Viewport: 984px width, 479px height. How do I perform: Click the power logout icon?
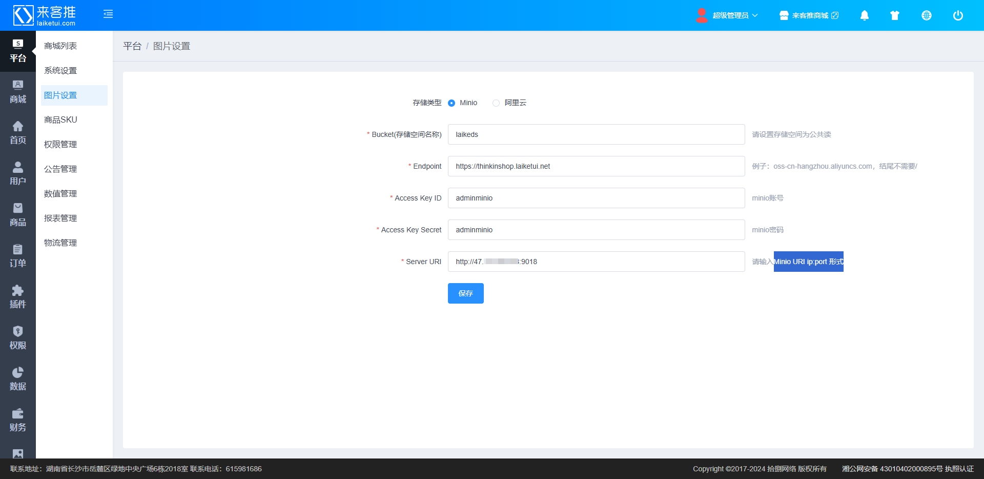coord(957,15)
